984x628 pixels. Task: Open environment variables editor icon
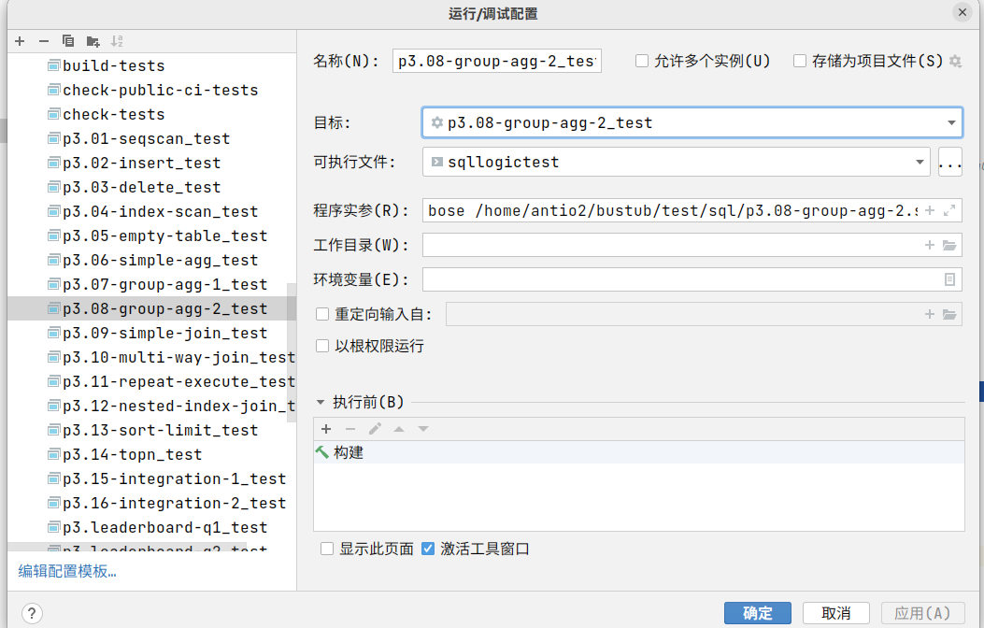(949, 278)
